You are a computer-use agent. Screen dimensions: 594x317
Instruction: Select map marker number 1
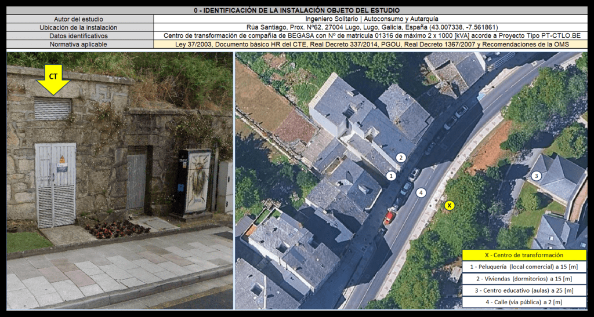(391, 175)
